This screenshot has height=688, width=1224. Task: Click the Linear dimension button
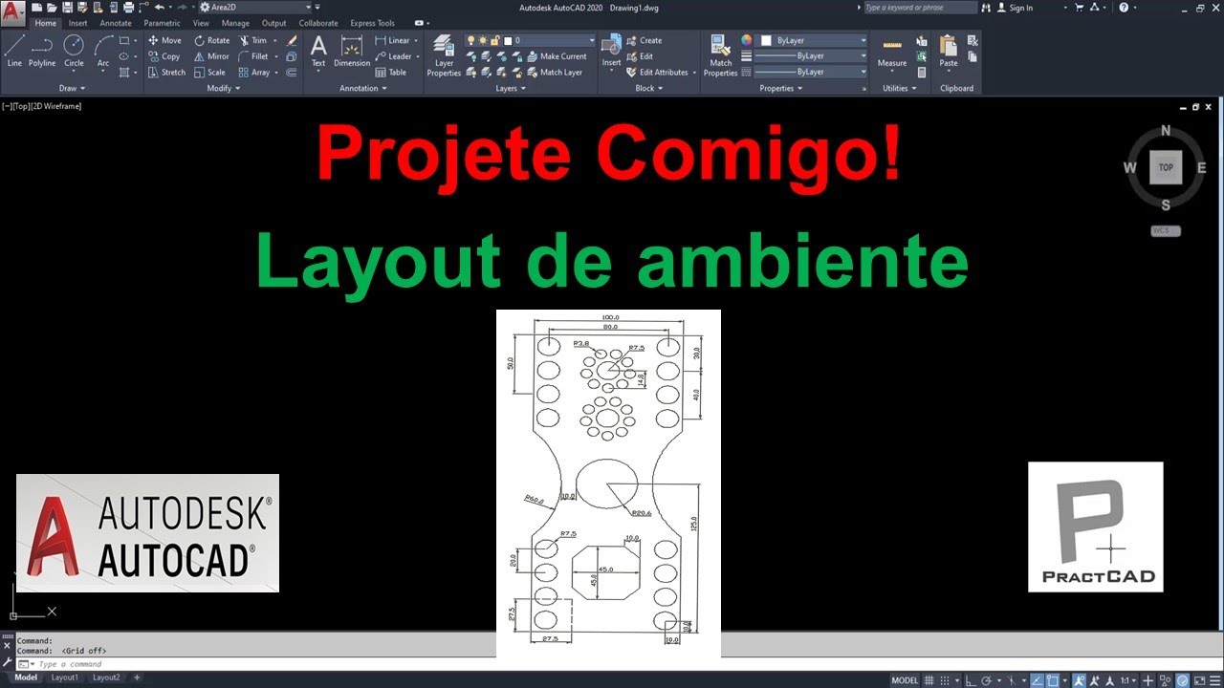click(393, 40)
